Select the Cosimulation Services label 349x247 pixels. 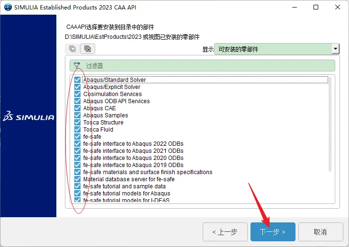click(x=112, y=94)
